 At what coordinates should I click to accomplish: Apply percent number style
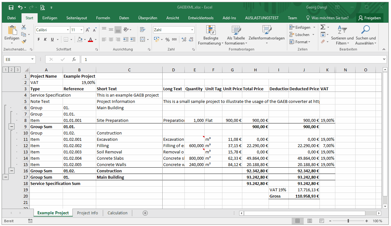tap(167, 39)
